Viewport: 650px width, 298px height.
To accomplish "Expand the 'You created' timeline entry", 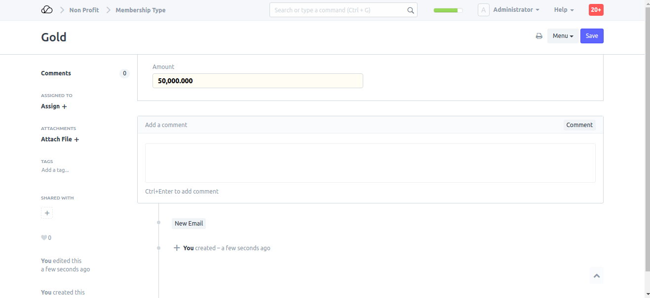I will (x=177, y=248).
